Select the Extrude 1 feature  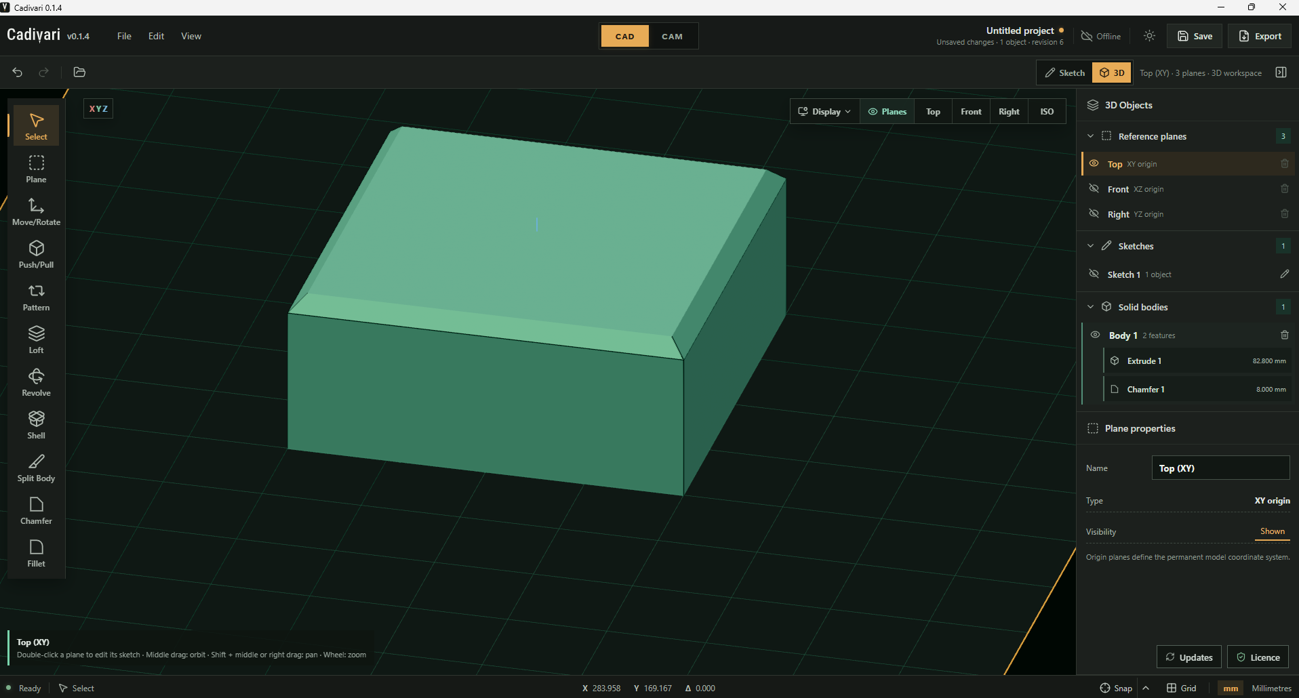click(x=1198, y=361)
